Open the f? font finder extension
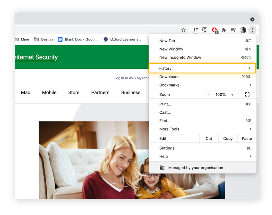The image size is (272, 215). (195, 30)
